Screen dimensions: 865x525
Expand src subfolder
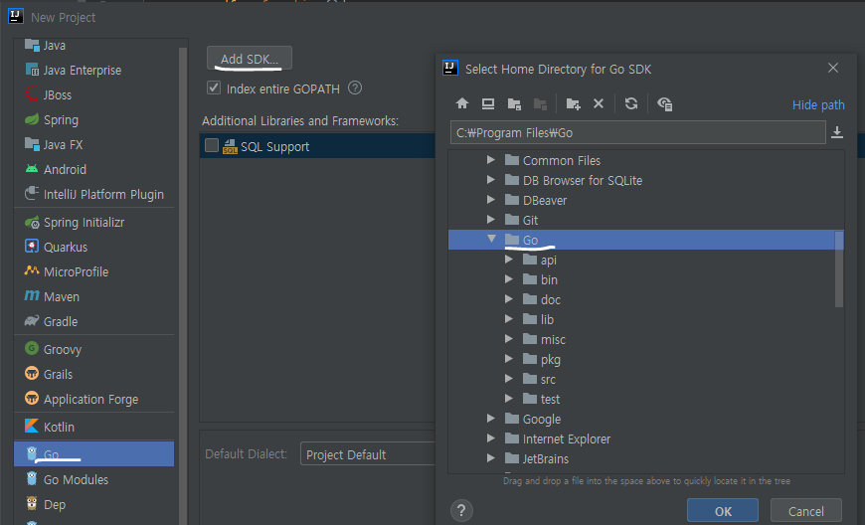(x=509, y=378)
